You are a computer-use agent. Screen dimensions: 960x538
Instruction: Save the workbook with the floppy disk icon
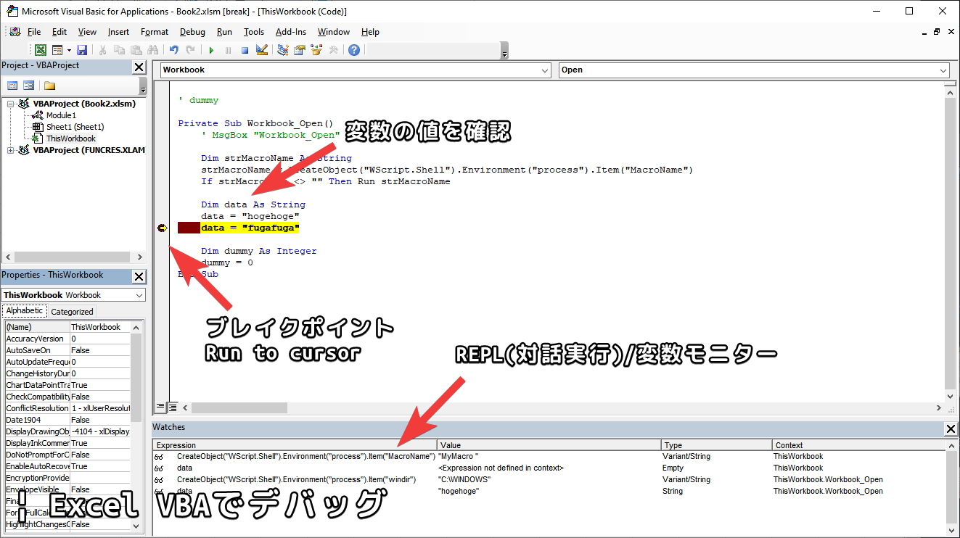pyautogui.click(x=82, y=50)
